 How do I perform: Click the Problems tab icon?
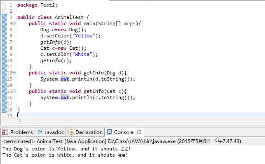(x=5, y=132)
